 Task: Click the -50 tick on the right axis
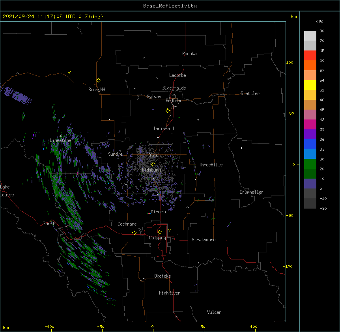(x=290, y=215)
